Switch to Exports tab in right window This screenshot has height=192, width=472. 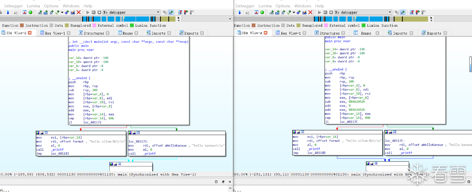coord(434,33)
